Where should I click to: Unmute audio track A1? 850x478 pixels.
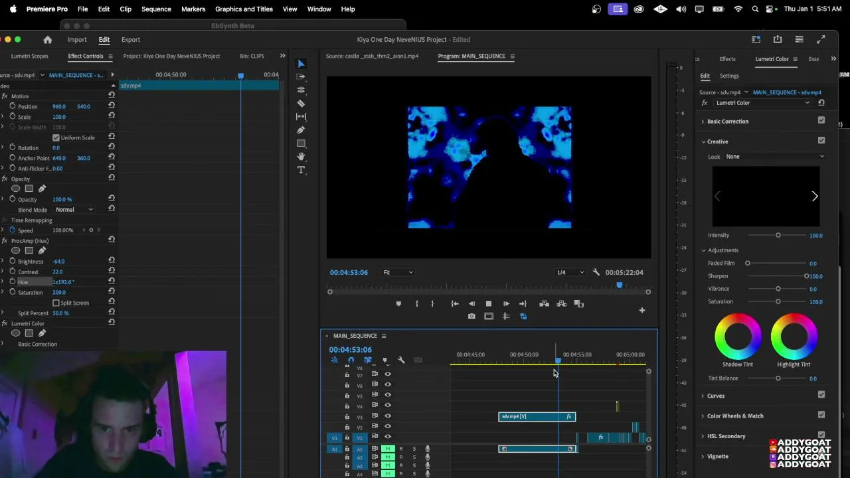(x=388, y=449)
